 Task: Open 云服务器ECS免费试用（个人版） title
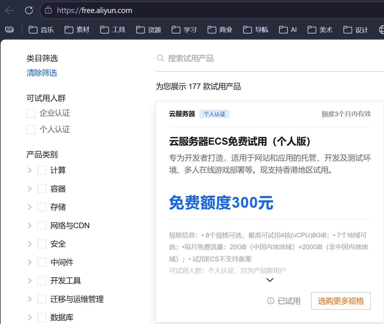pos(240,141)
